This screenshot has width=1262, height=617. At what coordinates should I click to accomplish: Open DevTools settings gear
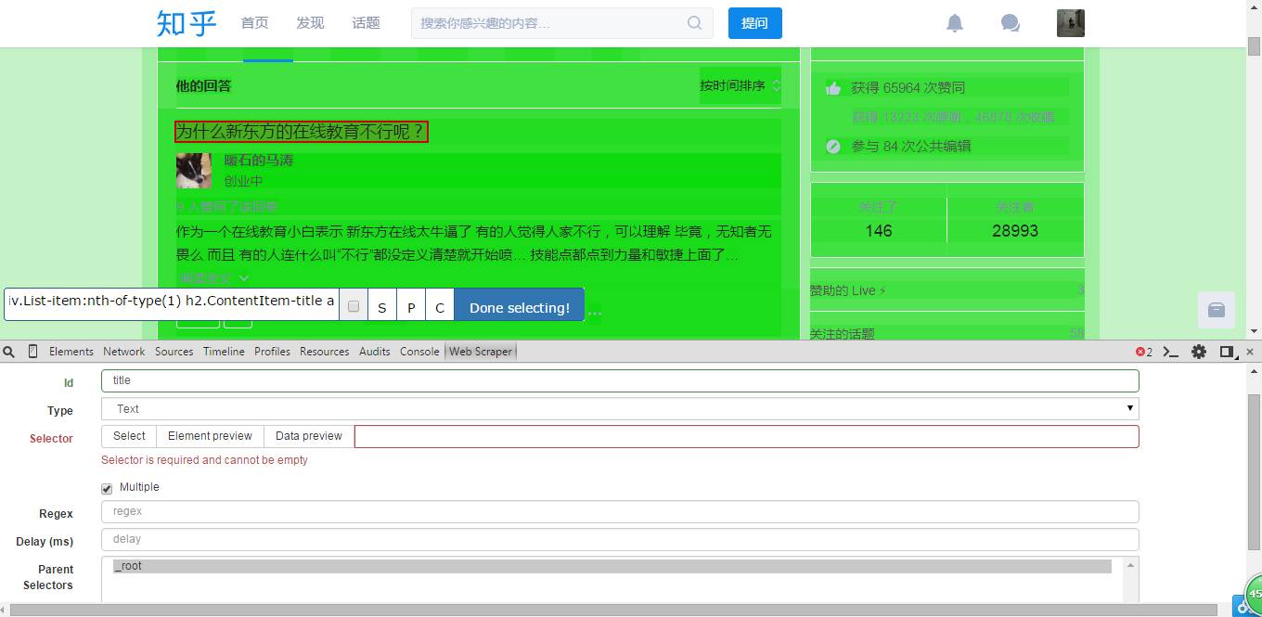[x=1199, y=352]
